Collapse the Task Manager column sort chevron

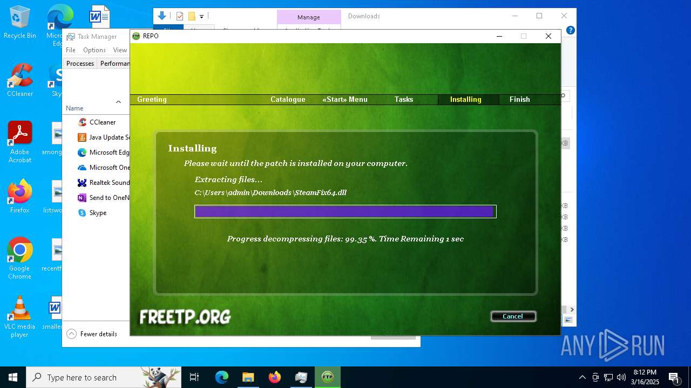[118, 102]
